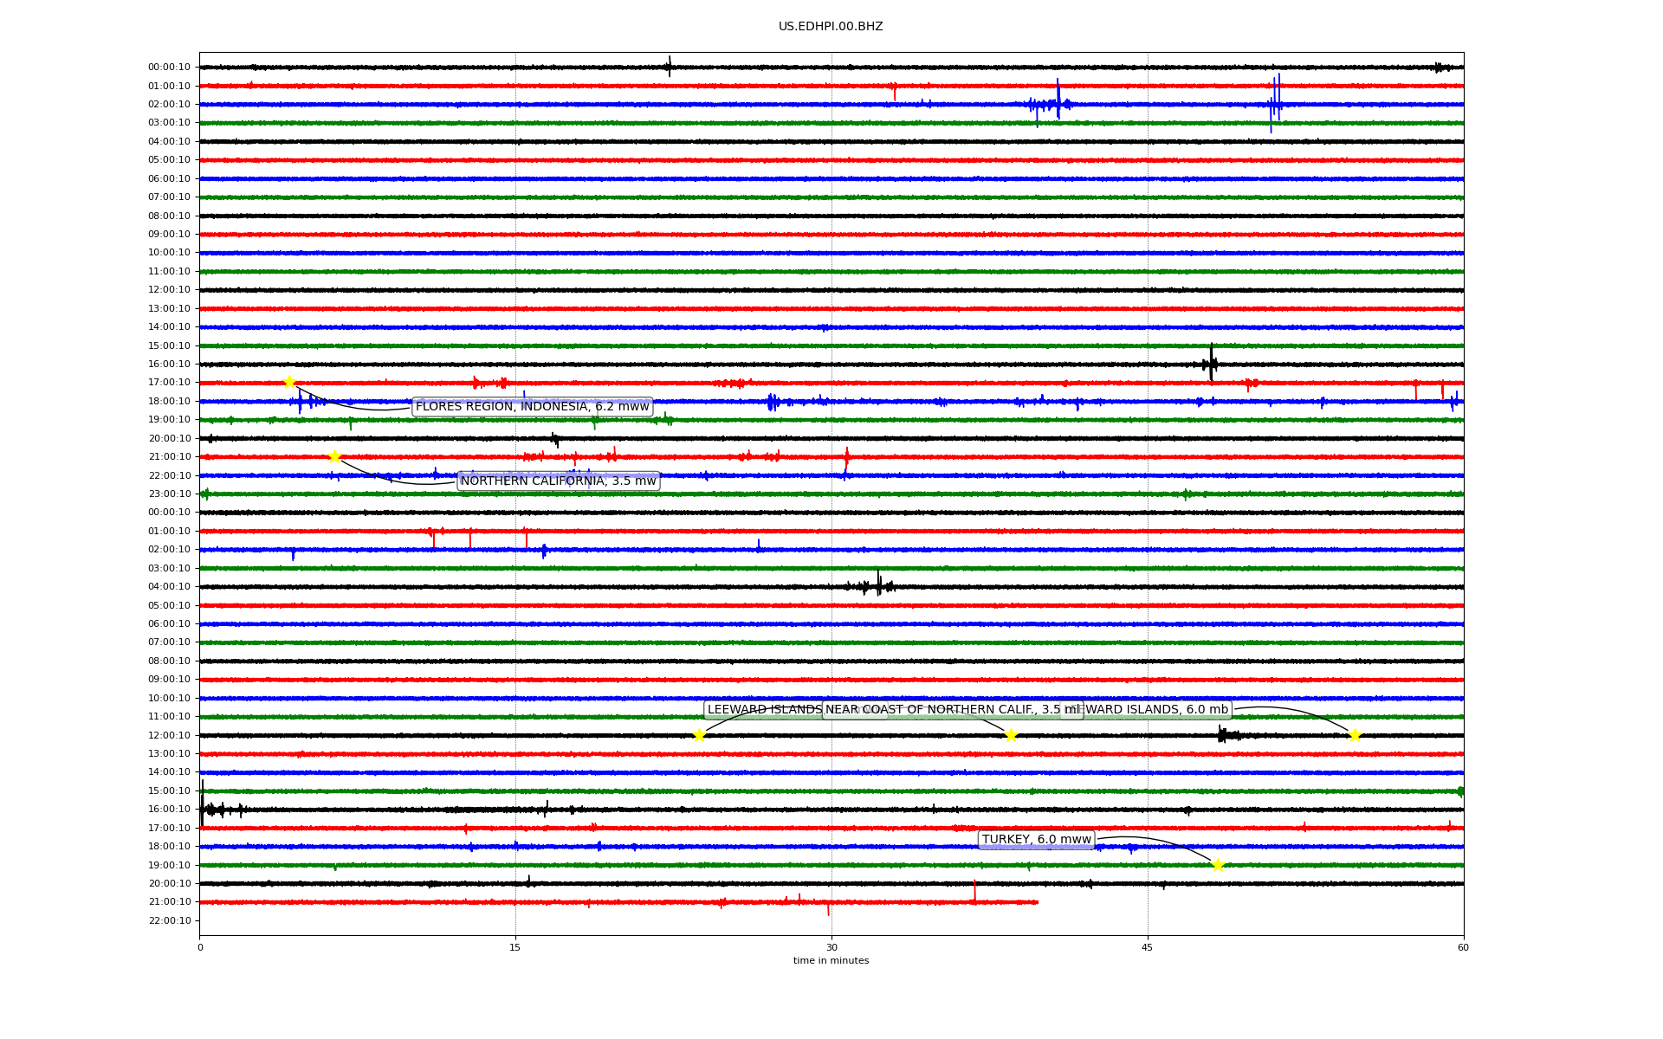Click the bottom-most 22:00:10 time label
This screenshot has height=1039, width=1663.
coord(169,921)
